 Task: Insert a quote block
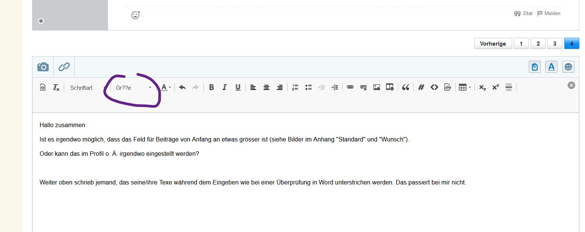click(406, 87)
